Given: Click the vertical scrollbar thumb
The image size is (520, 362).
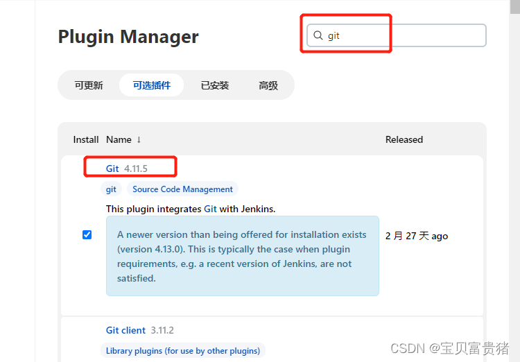Looking at the screenshot, I should [514, 7].
